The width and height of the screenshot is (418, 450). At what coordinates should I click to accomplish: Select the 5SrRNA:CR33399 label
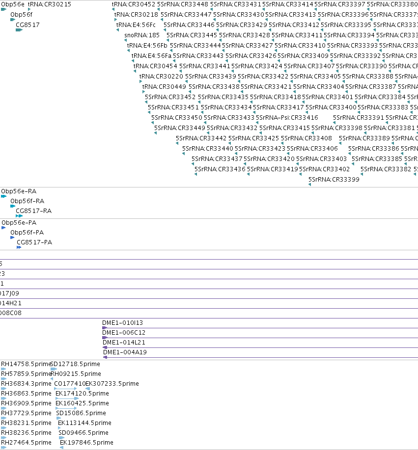(334, 180)
